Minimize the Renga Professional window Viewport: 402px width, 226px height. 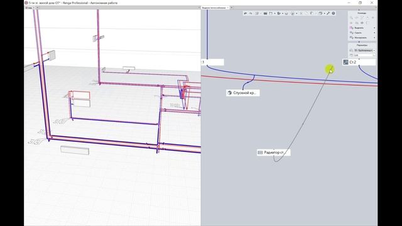click(x=349, y=3)
